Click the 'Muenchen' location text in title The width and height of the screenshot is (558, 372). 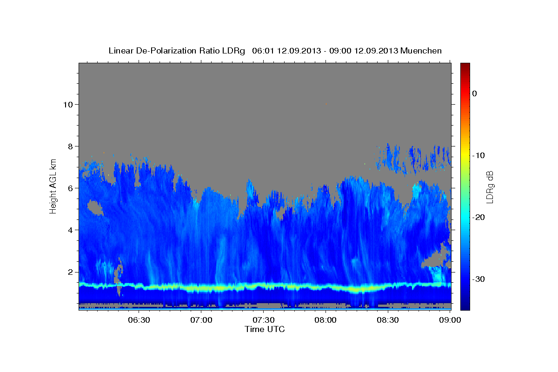(x=421, y=51)
